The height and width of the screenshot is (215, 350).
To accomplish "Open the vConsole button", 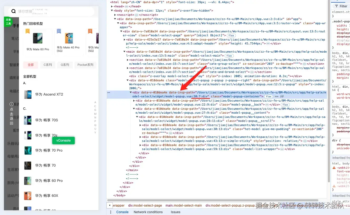I will coord(64,141).
